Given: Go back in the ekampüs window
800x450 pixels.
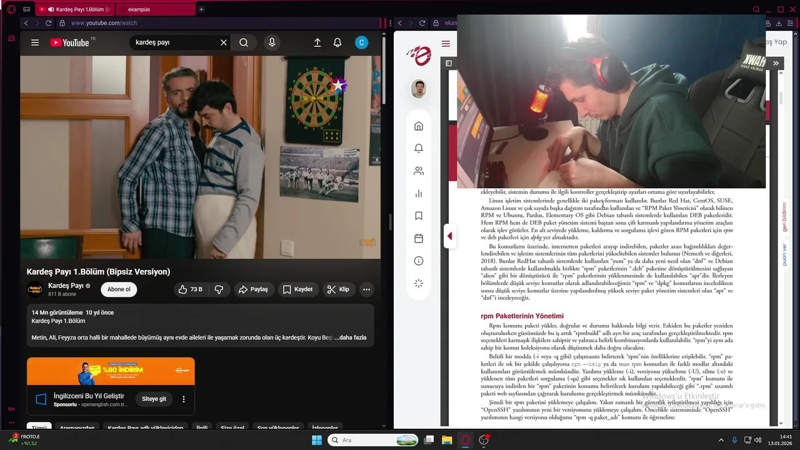Looking at the screenshot, I should 400,23.
